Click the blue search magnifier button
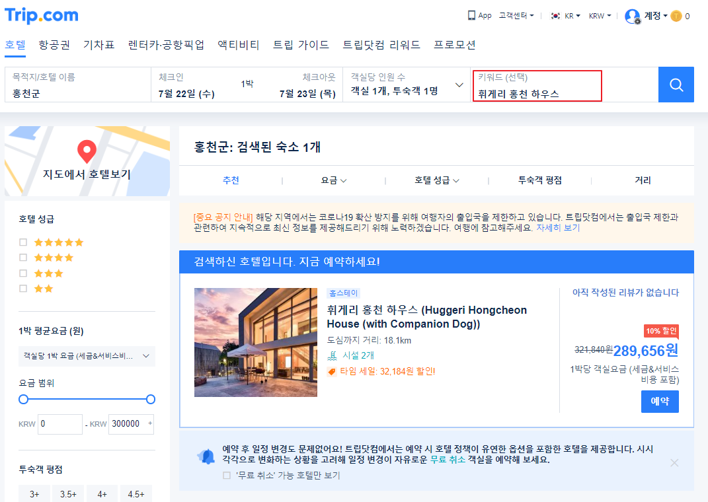Screen dimensions: 708x502 pos(676,85)
